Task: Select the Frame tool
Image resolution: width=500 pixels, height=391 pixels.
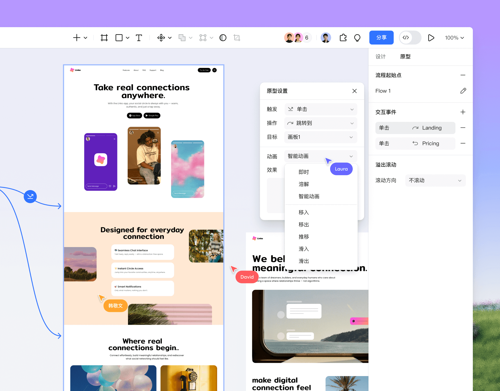Action: point(104,37)
